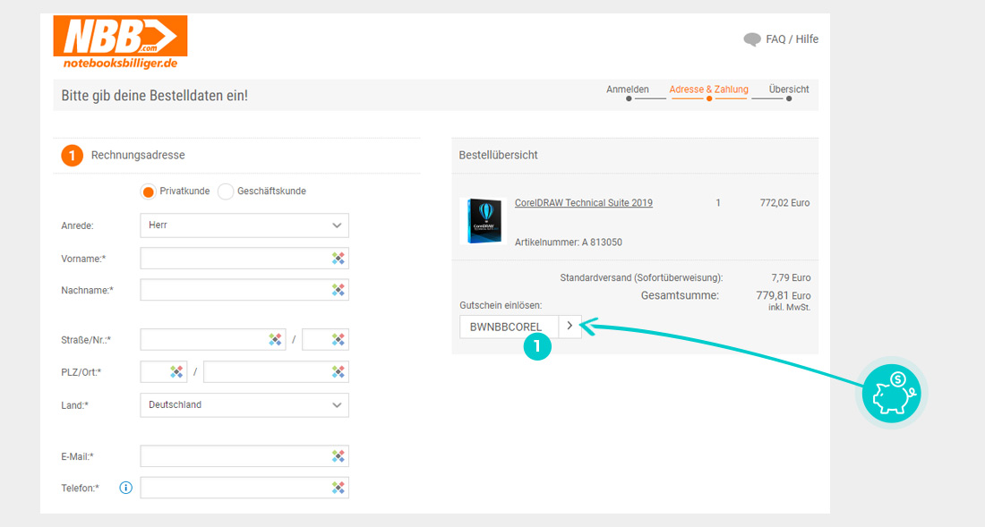Screen dimensions: 985x527
Task: Open the CorelDRAW Technical Suite 2019 link
Action: coord(584,202)
